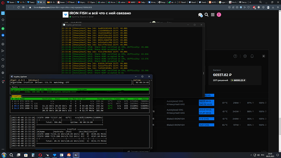Open settings gear in the Kryptex app

coord(245,56)
